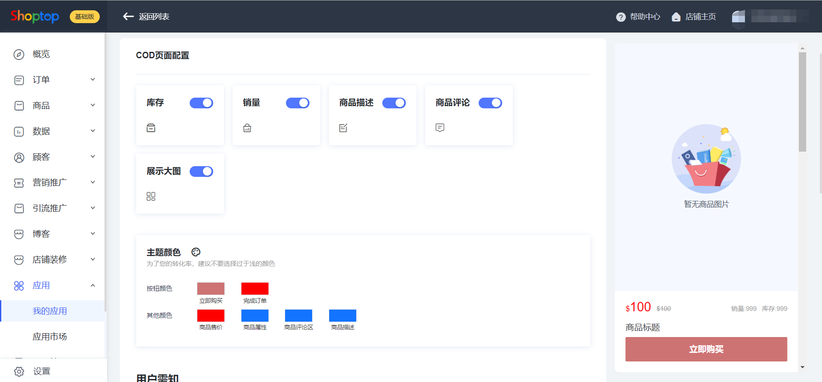Click the 顾客 person icon
The image size is (822, 382).
[19, 157]
